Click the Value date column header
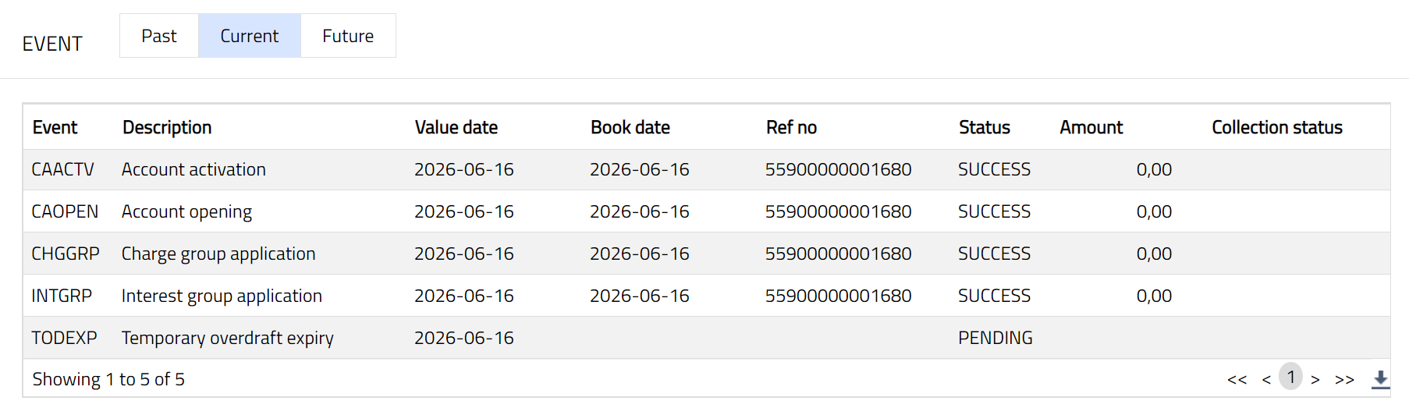 tap(456, 127)
